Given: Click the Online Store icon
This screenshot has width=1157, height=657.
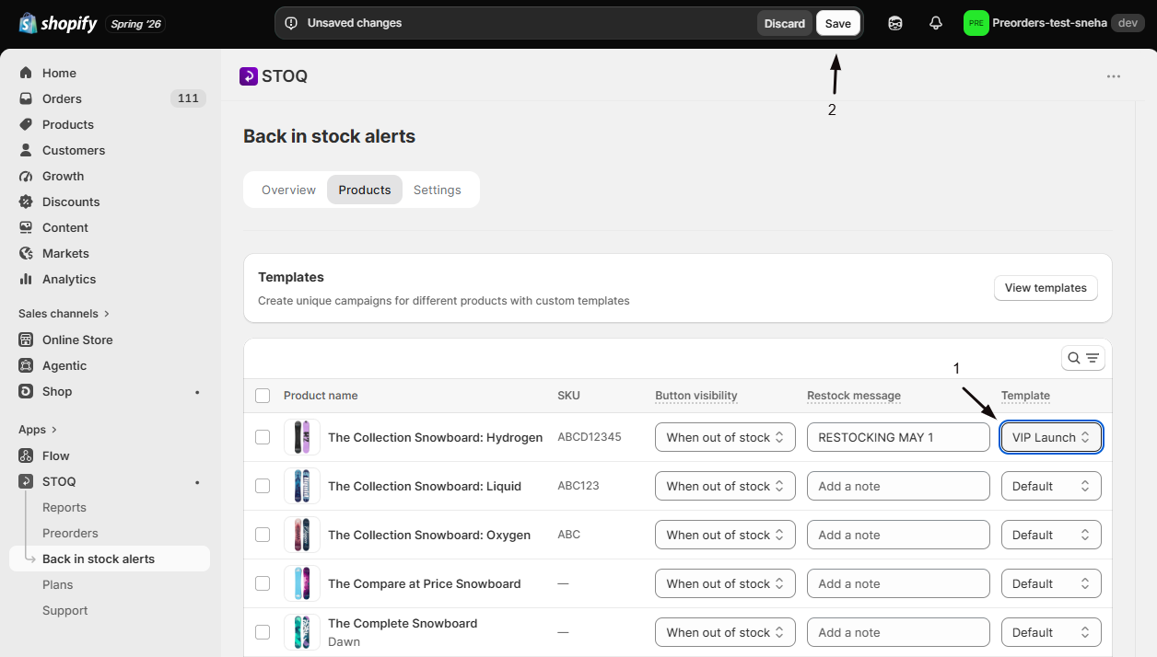Looking at the screenshot, I should coord(26,340).
